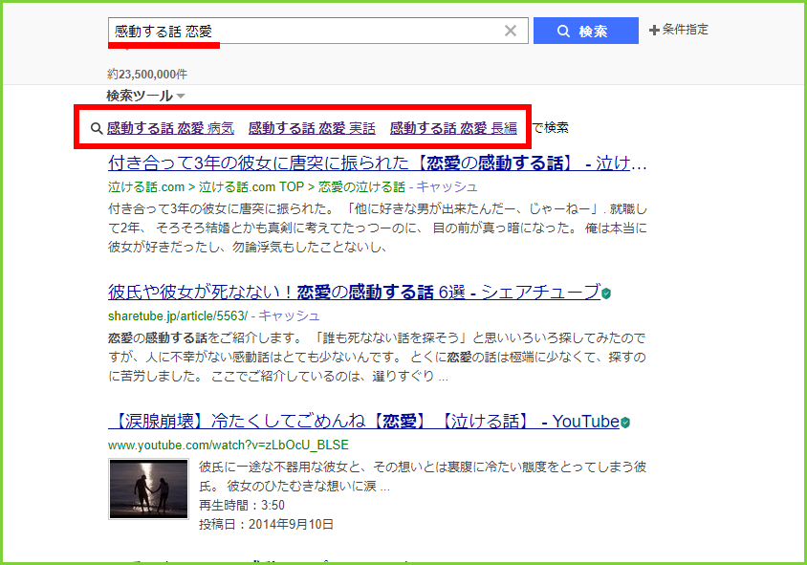This screenshot has height=565, width=807.
Task: Expand the 検索ツール dropdown
Action: (x=145, y=96)
